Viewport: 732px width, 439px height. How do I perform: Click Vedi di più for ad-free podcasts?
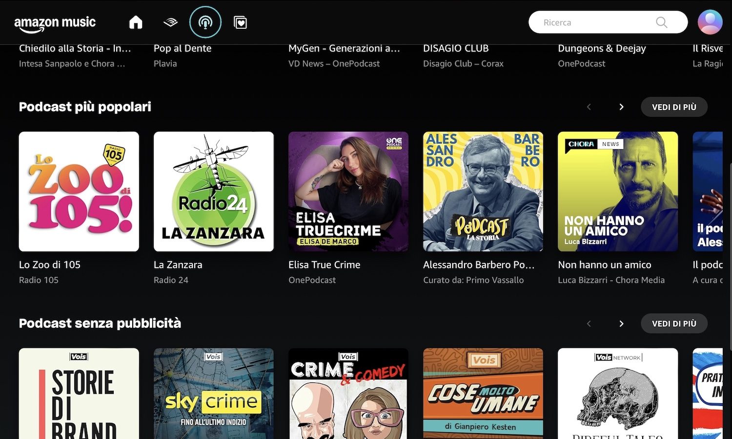(x=674, y=323)
